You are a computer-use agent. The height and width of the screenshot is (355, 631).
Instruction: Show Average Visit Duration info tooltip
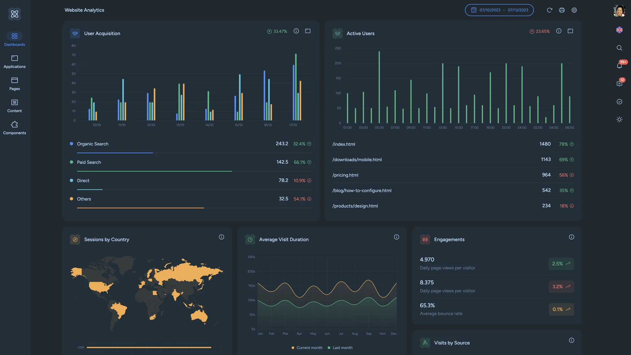[397, 237]
